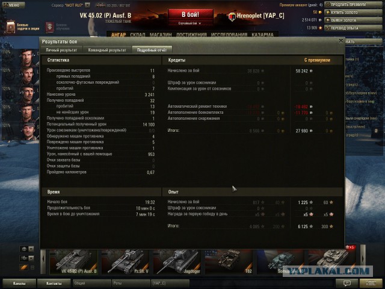Image resolution: width=385 pixels, height=289 pixels.
Task: Click battle start time 19:32
Action: (x=150, y=202)
